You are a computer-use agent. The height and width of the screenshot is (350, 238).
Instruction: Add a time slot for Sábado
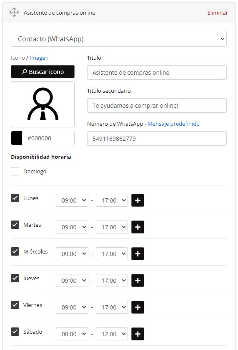tap(138, 334)
